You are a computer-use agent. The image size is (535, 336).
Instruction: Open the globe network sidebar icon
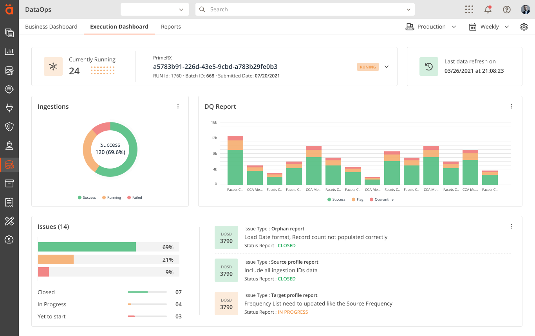pyautogui.click(x=9, y=90)
